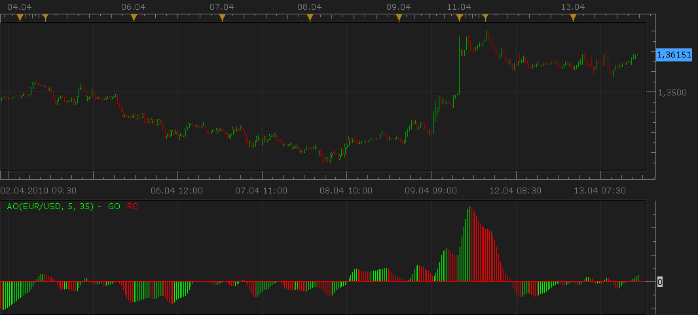
Task: Select the 08.04 10:00 time label
Action: tap(346, 191)
